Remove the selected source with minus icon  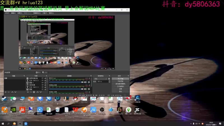(x=31, y=92)
